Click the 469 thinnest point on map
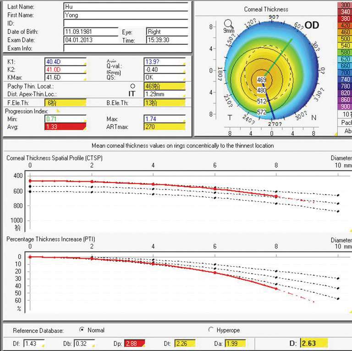The image size is (352, 351). pos(261,80)
